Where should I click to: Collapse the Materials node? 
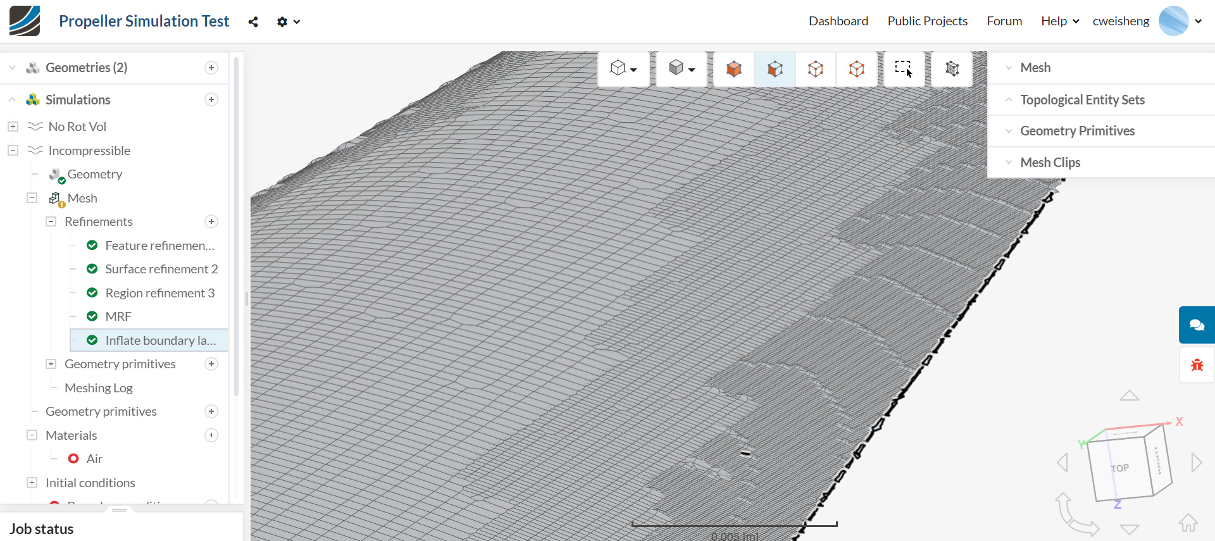point(32,435)
